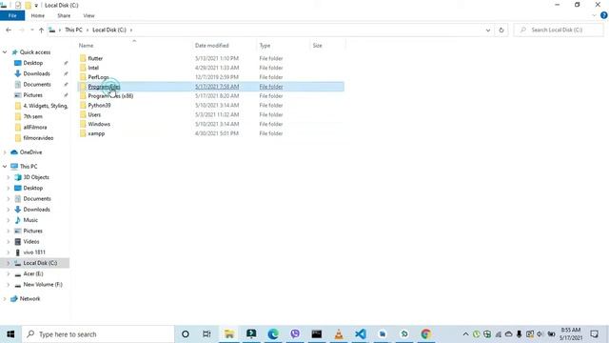Open Cortana circle icon on taskbar
The height and width of the screenshot is (343, 609).
[x=186, y=334]
